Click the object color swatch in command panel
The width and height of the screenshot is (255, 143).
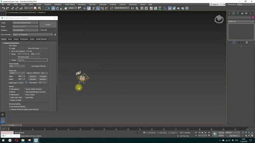tap(253, 17)
